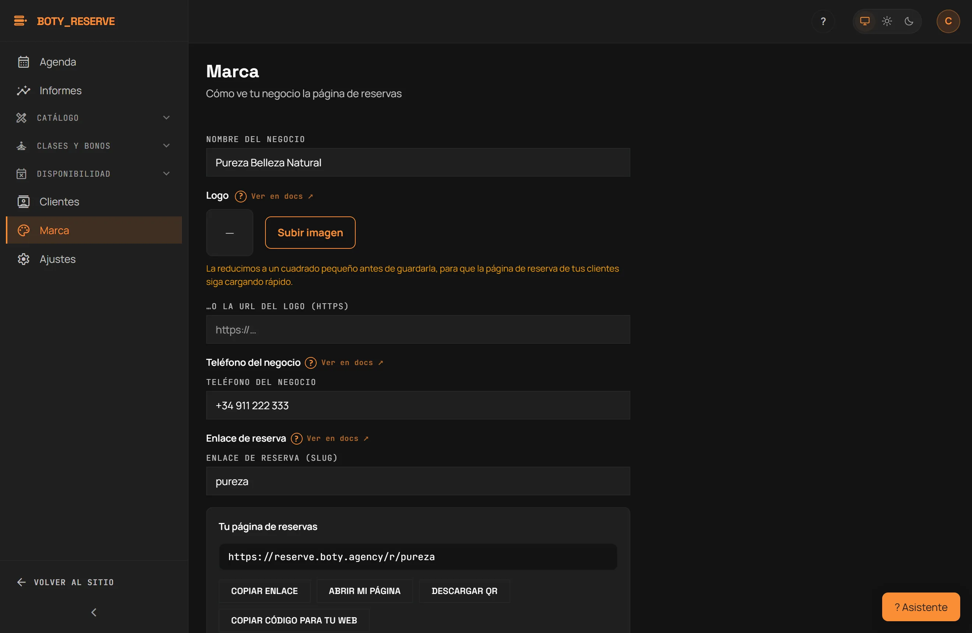Click the BOTY_RESERVE logo icon
The height and width of the screenshot is (633, 972).
20,21
